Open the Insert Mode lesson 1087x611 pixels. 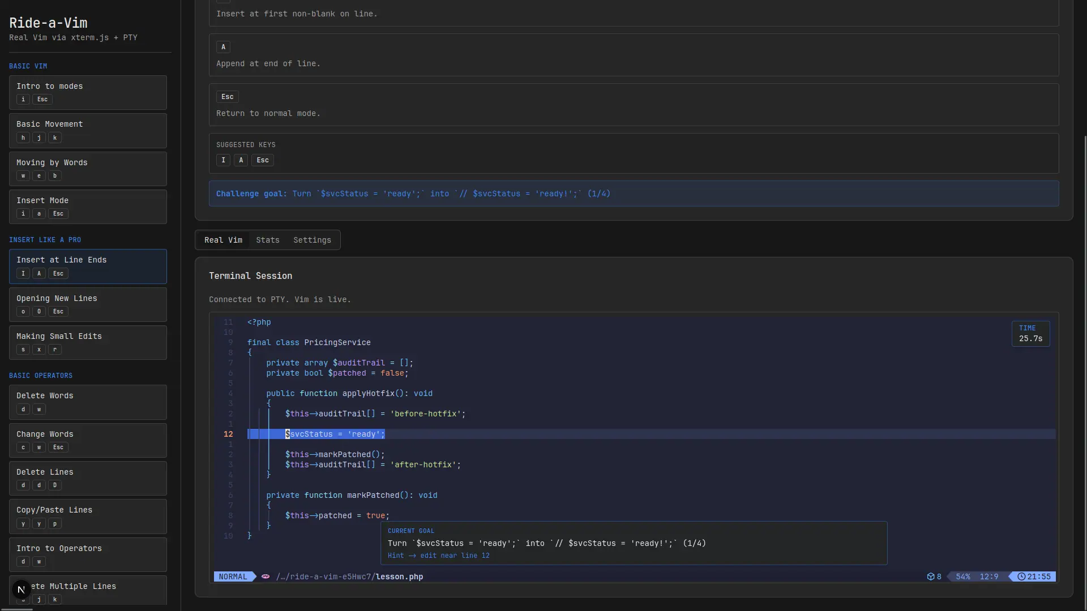click(88, 206)
